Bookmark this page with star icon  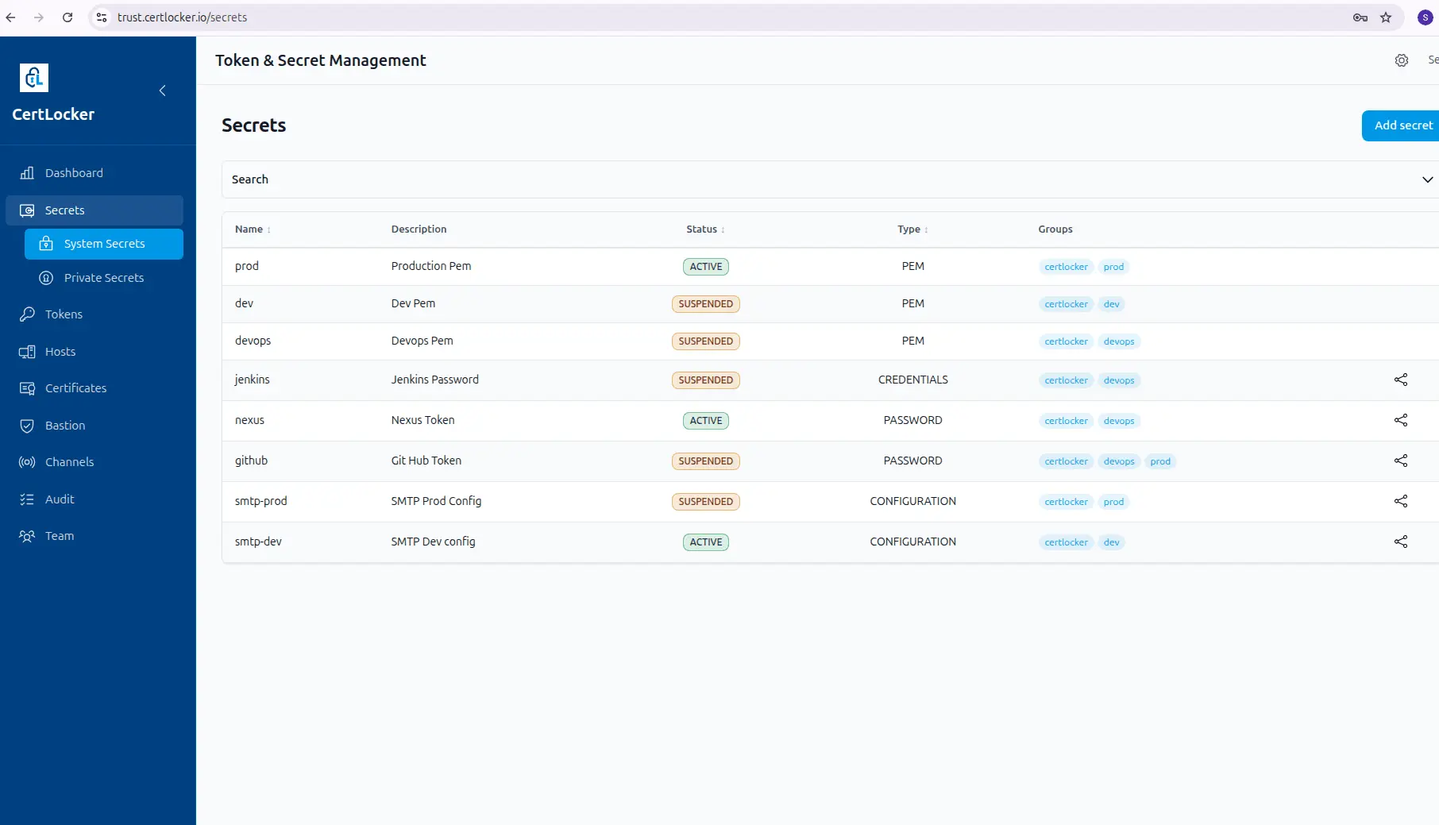pos(1386,17)
